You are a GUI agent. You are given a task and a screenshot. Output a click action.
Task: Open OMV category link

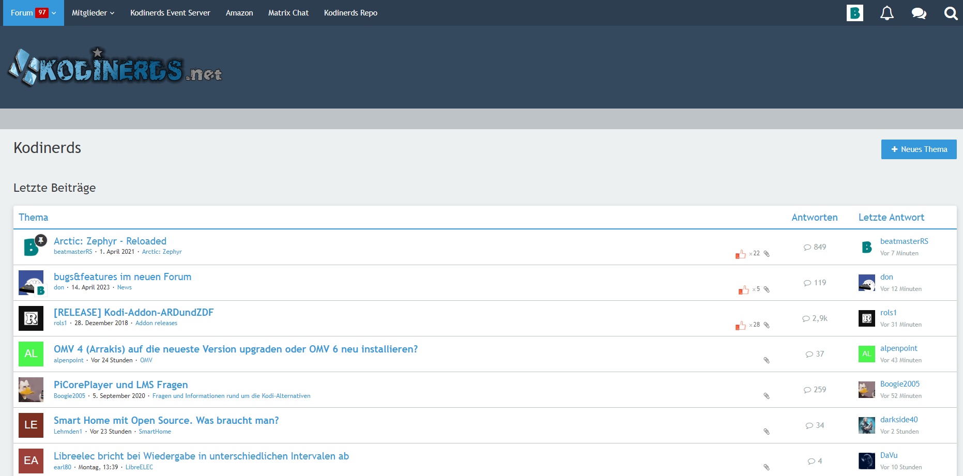coord(146,360)
